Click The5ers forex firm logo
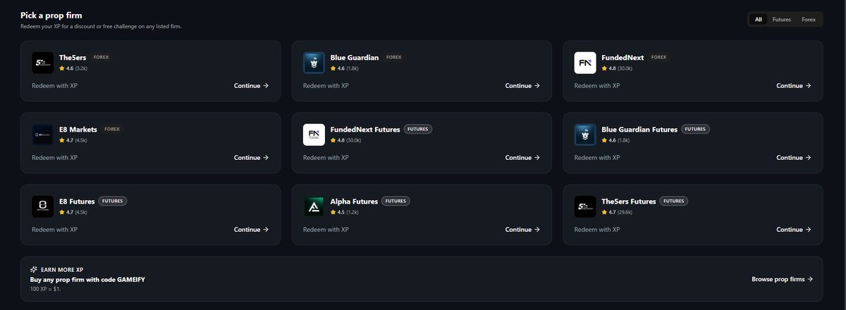The width and height of the screenshot is (846, 310). (42, 63)
